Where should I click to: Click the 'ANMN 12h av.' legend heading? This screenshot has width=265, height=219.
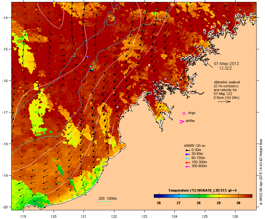pyautogui.click(x=195, y=146)
